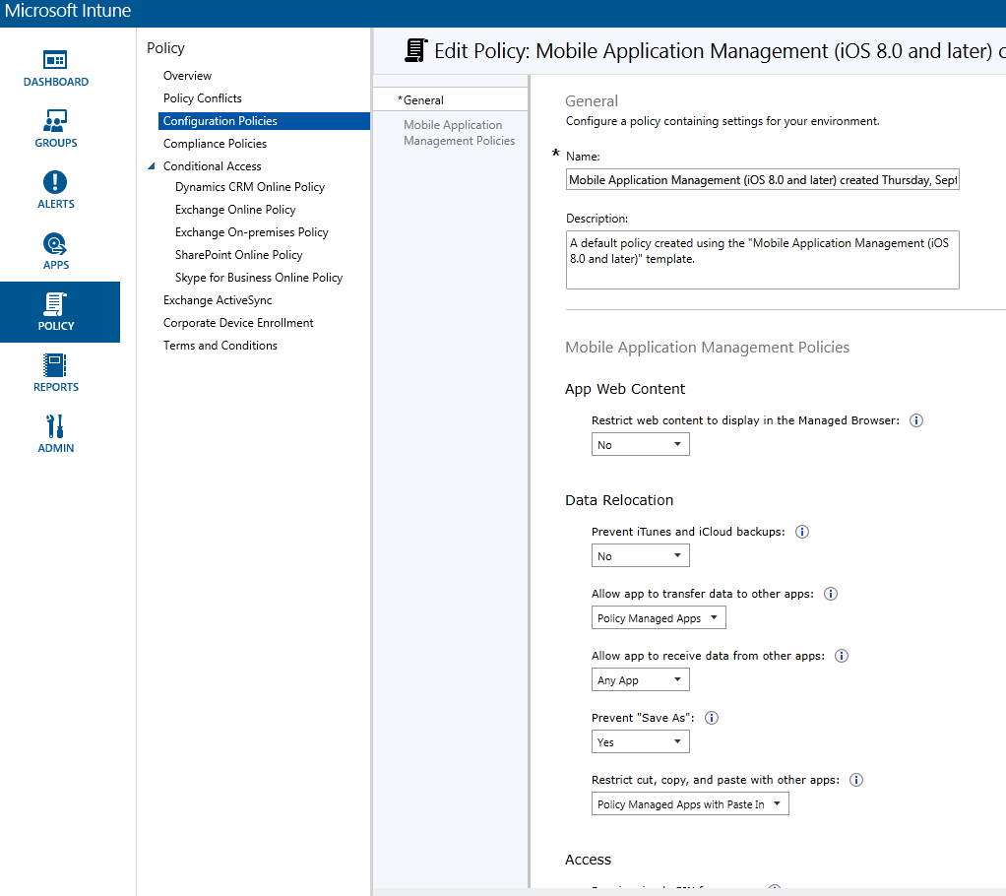Open Restrict cut, copy, and paste dropdown

(x=690, y=803)
